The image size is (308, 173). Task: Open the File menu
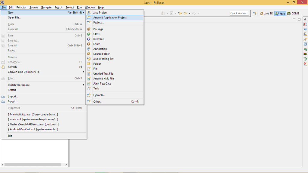pos(4,7)
